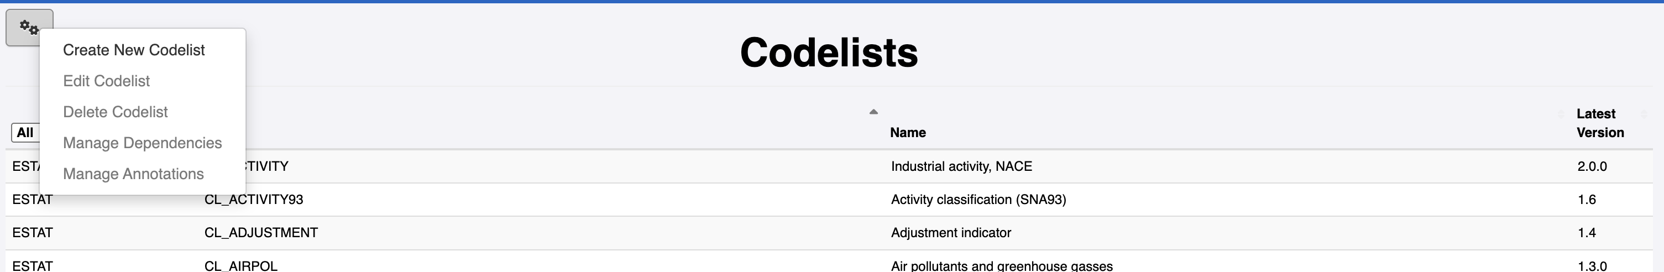Click the faint sort arrows left of Latest Version
Screen dimensions: 1664x272
coord(1561,114)
